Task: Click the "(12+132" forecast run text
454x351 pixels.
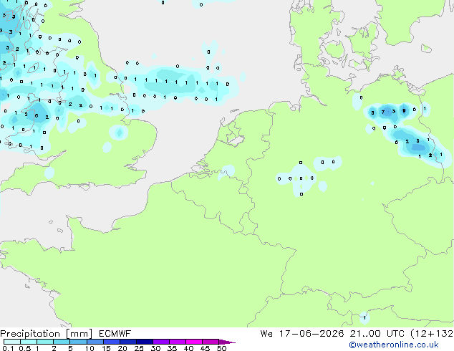Action: click(x=432, y=334)
